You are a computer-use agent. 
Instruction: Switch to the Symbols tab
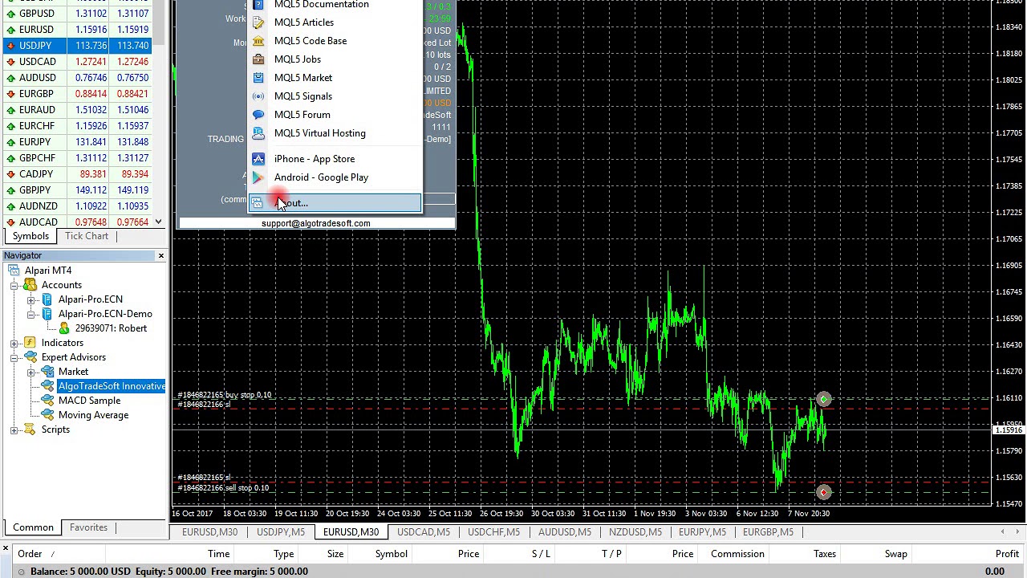(30, 236)
